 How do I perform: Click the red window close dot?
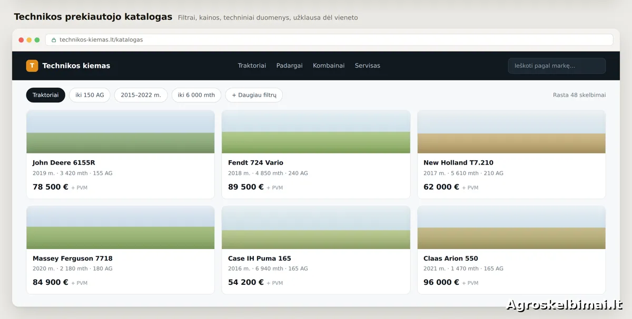[21, 40]
